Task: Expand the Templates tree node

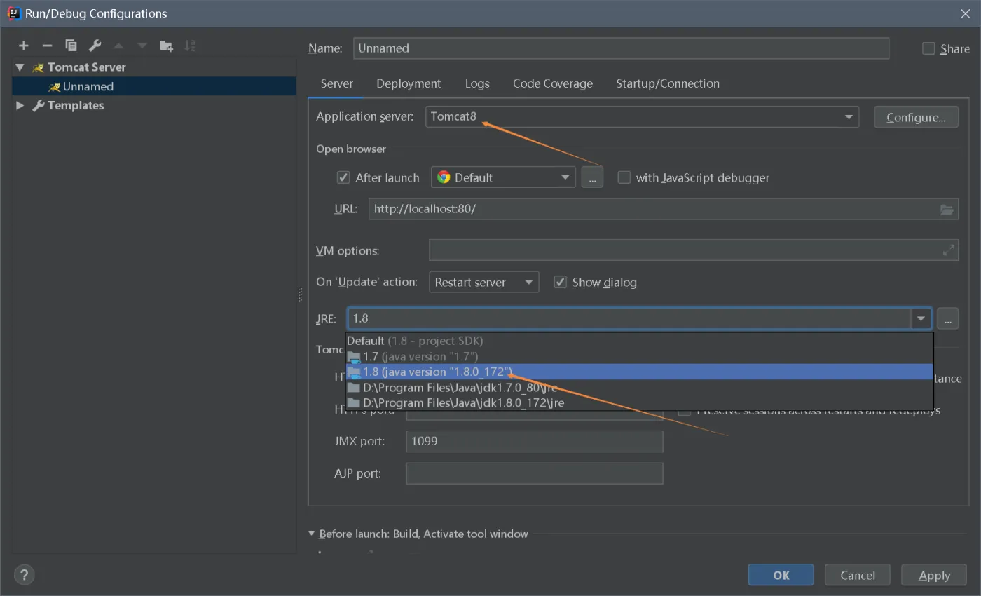Action: coord(20,105)
